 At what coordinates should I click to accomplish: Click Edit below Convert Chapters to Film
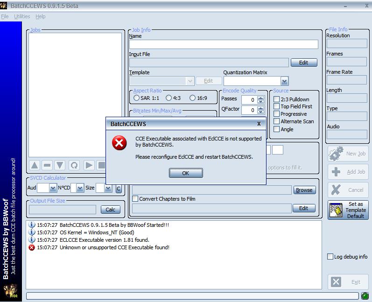304,208
